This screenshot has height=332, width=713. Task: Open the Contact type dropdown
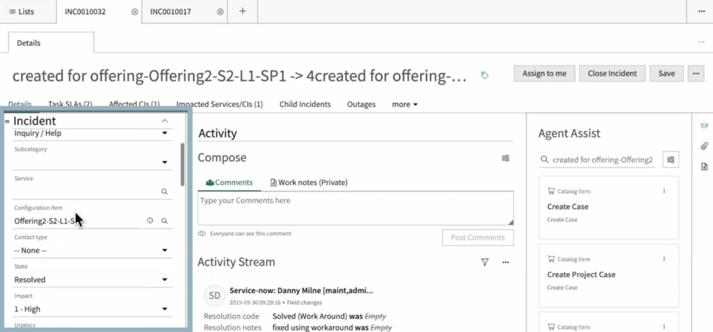pyautogui.click(x=93, y=250)
